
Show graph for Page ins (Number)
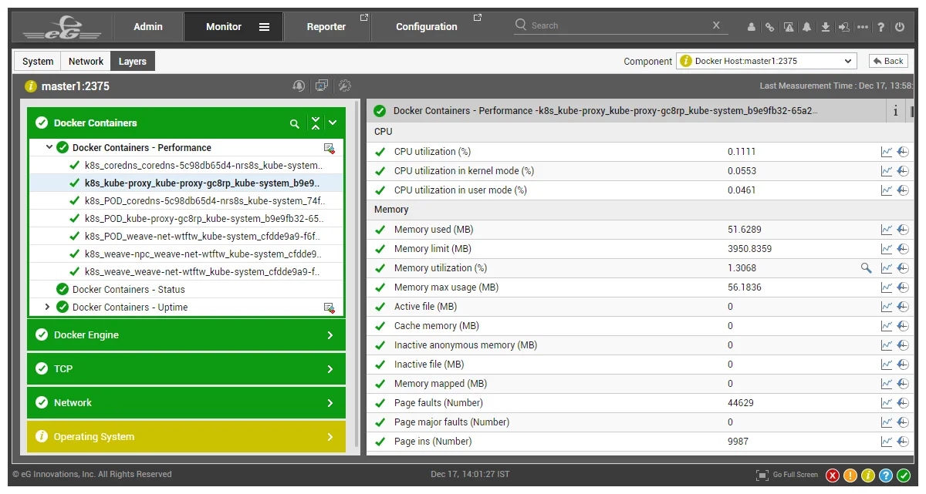[887, 442]
